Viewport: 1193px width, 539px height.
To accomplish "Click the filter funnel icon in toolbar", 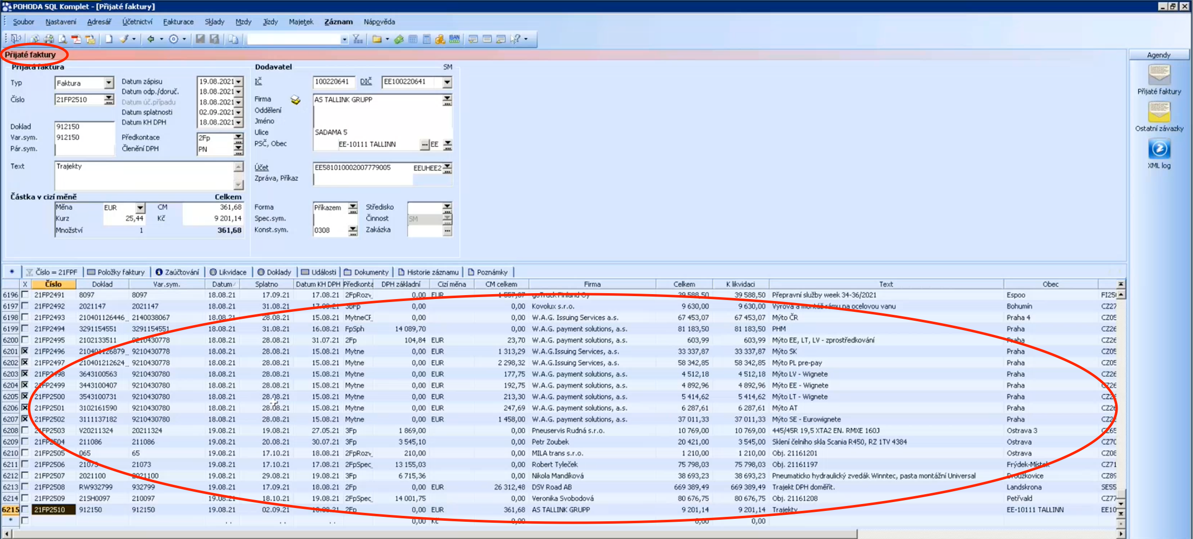I will click(x=358, y=39).
